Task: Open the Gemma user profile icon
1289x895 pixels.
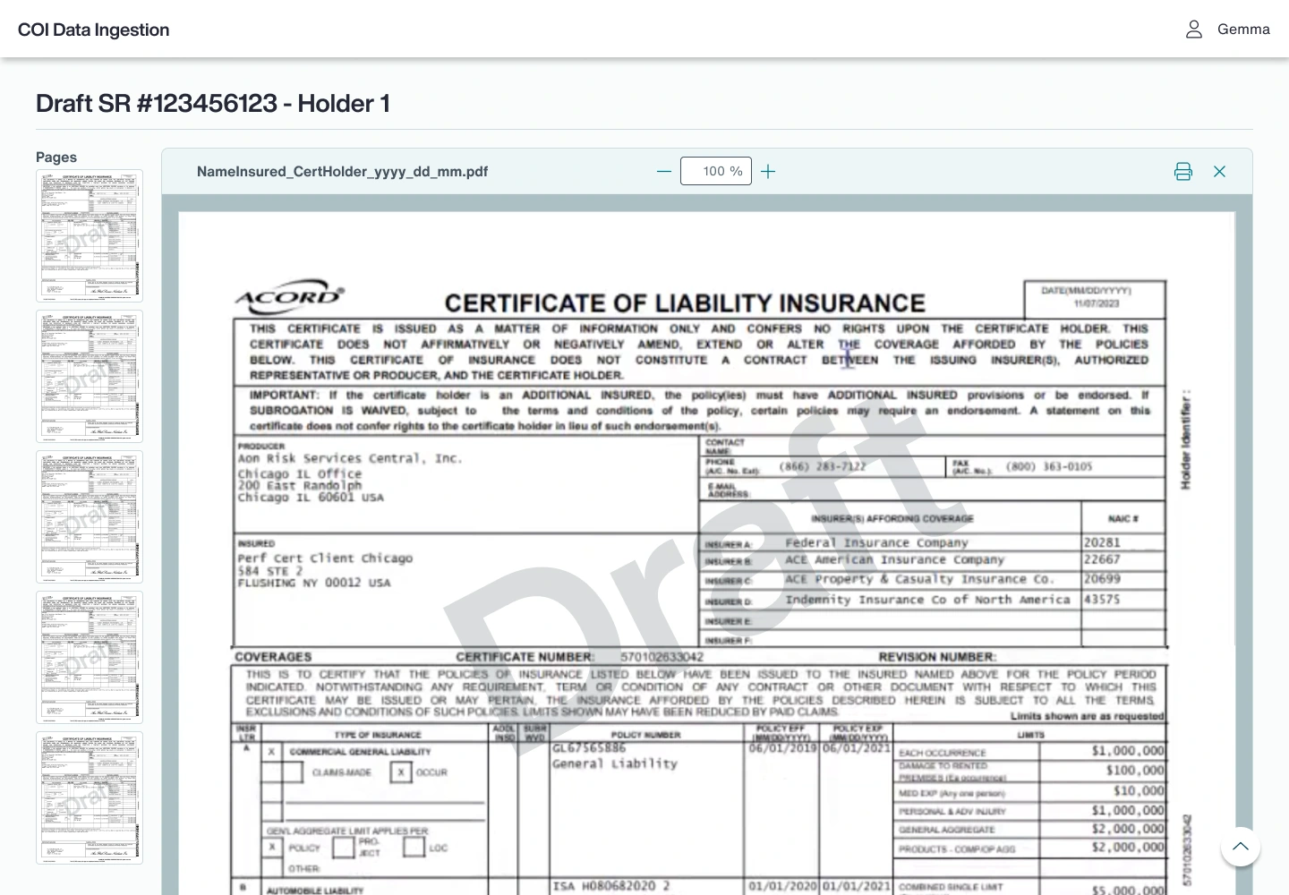Action: pos(1194,30)
